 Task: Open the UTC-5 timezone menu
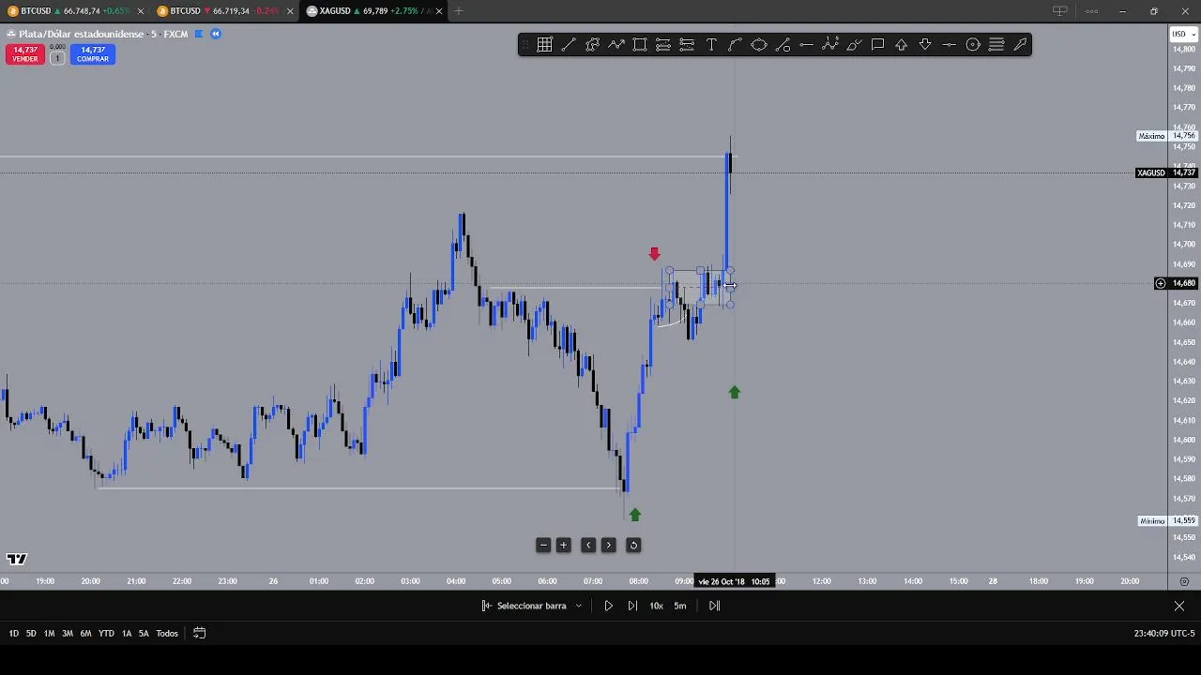pos(1164,634)
